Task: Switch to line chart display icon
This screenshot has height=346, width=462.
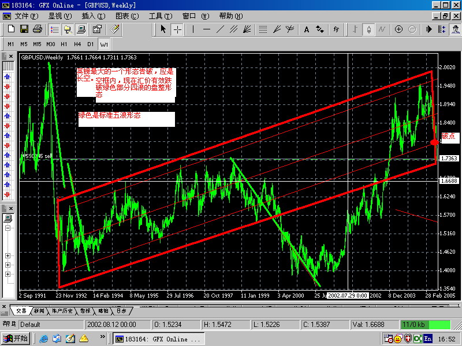Action: pyautogui.click(x=382, y=29)
